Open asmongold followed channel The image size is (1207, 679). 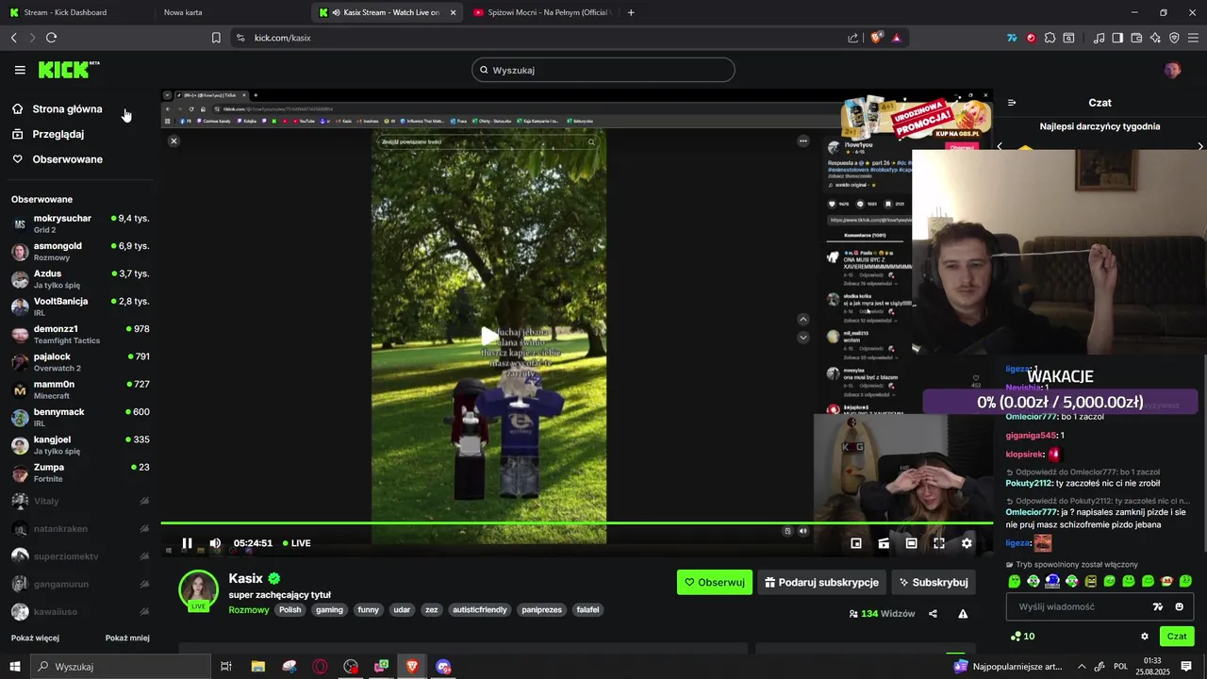pyautogui.click(x=80, y=251)
